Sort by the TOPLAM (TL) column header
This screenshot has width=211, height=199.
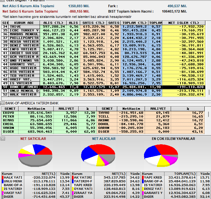pyautogui.click(x=134, y=23)
